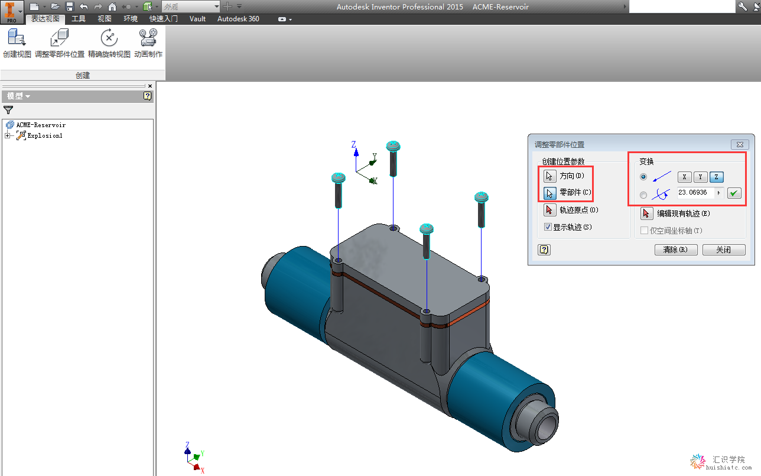Click the green material cube icon
Viewport: 761px width, 476px height.
point(148,7)
